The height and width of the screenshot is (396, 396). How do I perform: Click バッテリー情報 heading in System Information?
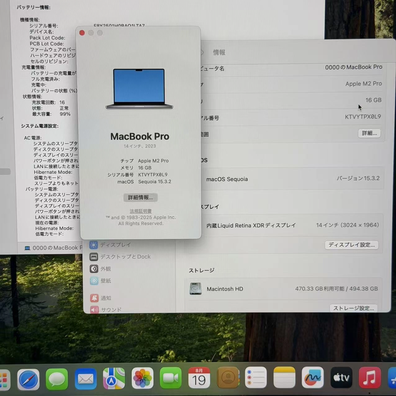coord(34,7)
